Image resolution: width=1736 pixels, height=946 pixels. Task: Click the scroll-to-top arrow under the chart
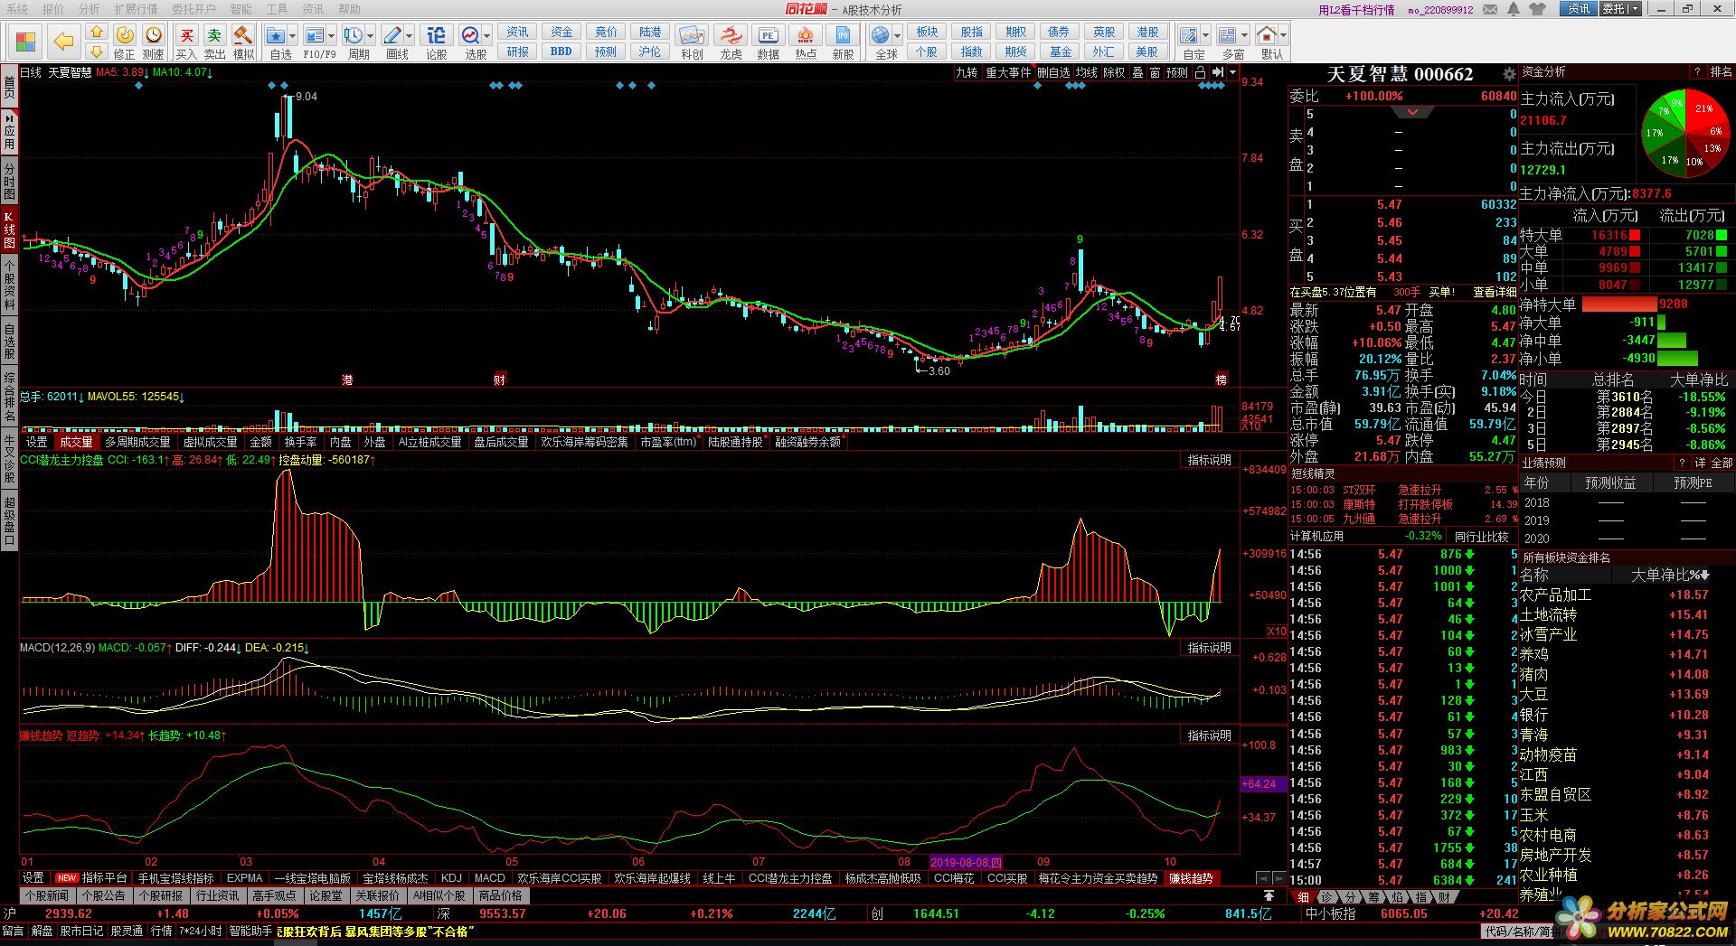coord(1269,895)
